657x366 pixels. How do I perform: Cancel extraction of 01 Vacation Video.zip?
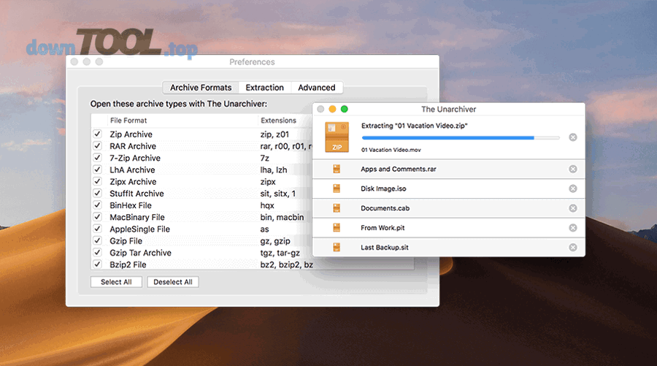[573, 137]
